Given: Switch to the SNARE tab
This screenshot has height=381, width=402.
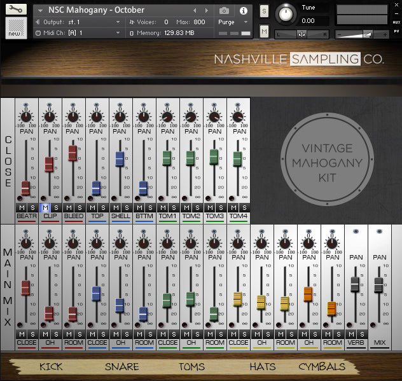Looking at the screenshot, I should 121,366.
